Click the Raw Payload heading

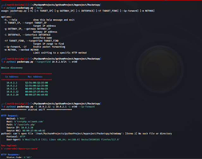pyautogui.click(x=9, y=146)
